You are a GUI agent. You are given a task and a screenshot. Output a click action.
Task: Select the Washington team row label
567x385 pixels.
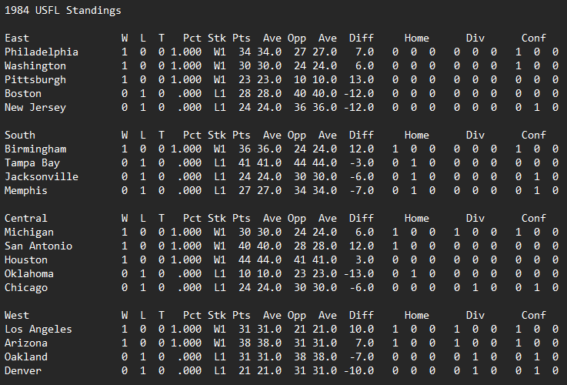coord(35,66)
